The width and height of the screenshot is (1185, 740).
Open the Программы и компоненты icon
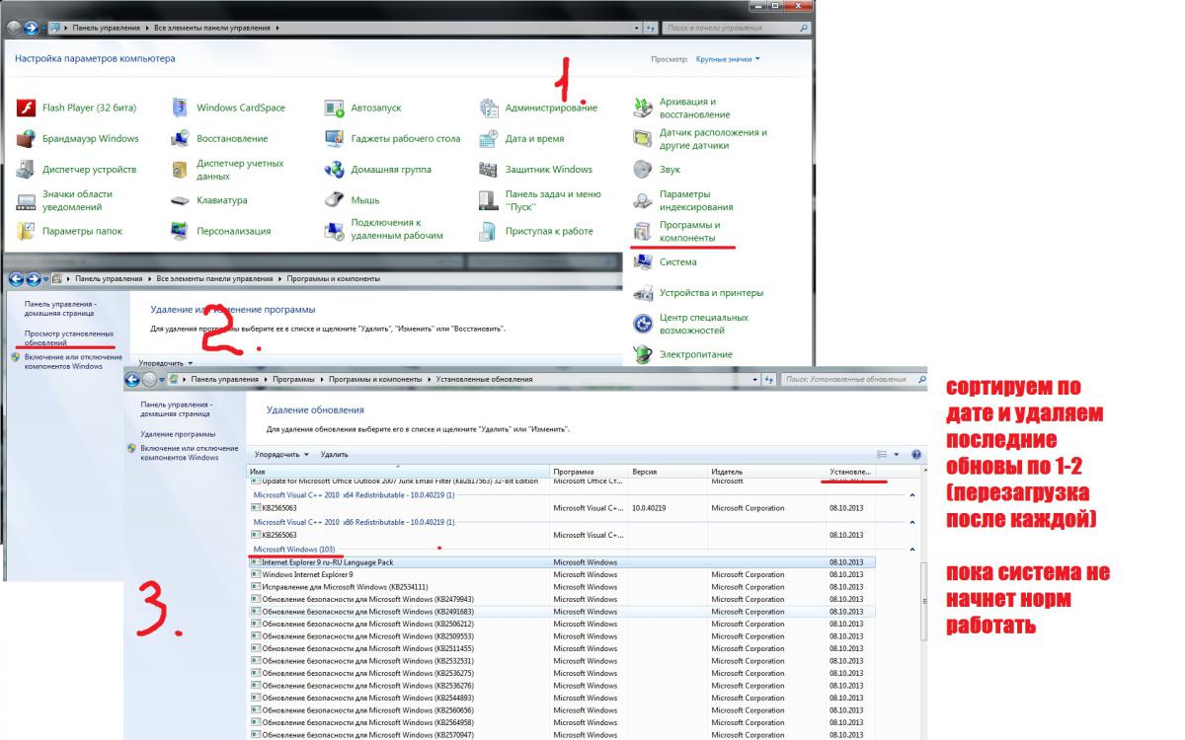643,231
